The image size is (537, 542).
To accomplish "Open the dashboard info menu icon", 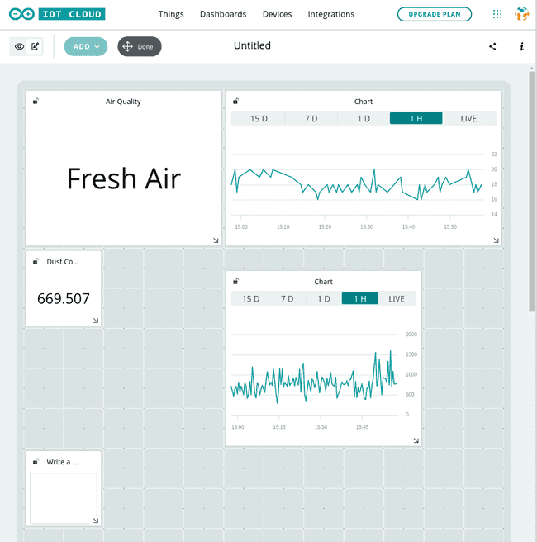I will click(522, 46).
